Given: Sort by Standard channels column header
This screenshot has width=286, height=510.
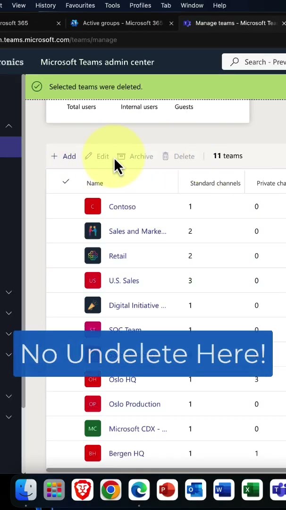Looking at the screenshot, I should click(x=215, y=183).
